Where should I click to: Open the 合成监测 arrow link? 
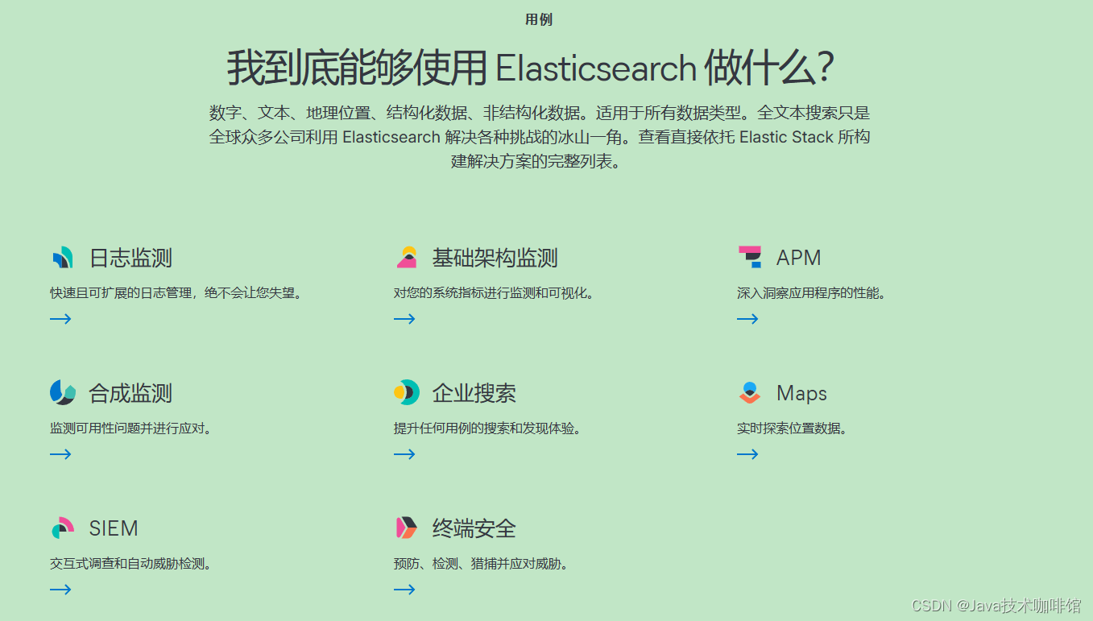click(x=60, y=453)
